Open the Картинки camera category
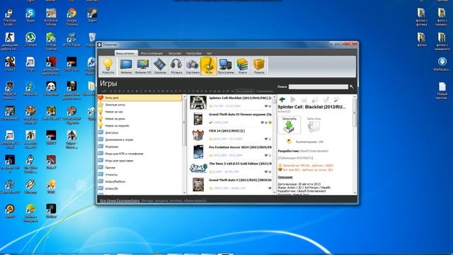The image size is (453, 255). click(193, 66)
